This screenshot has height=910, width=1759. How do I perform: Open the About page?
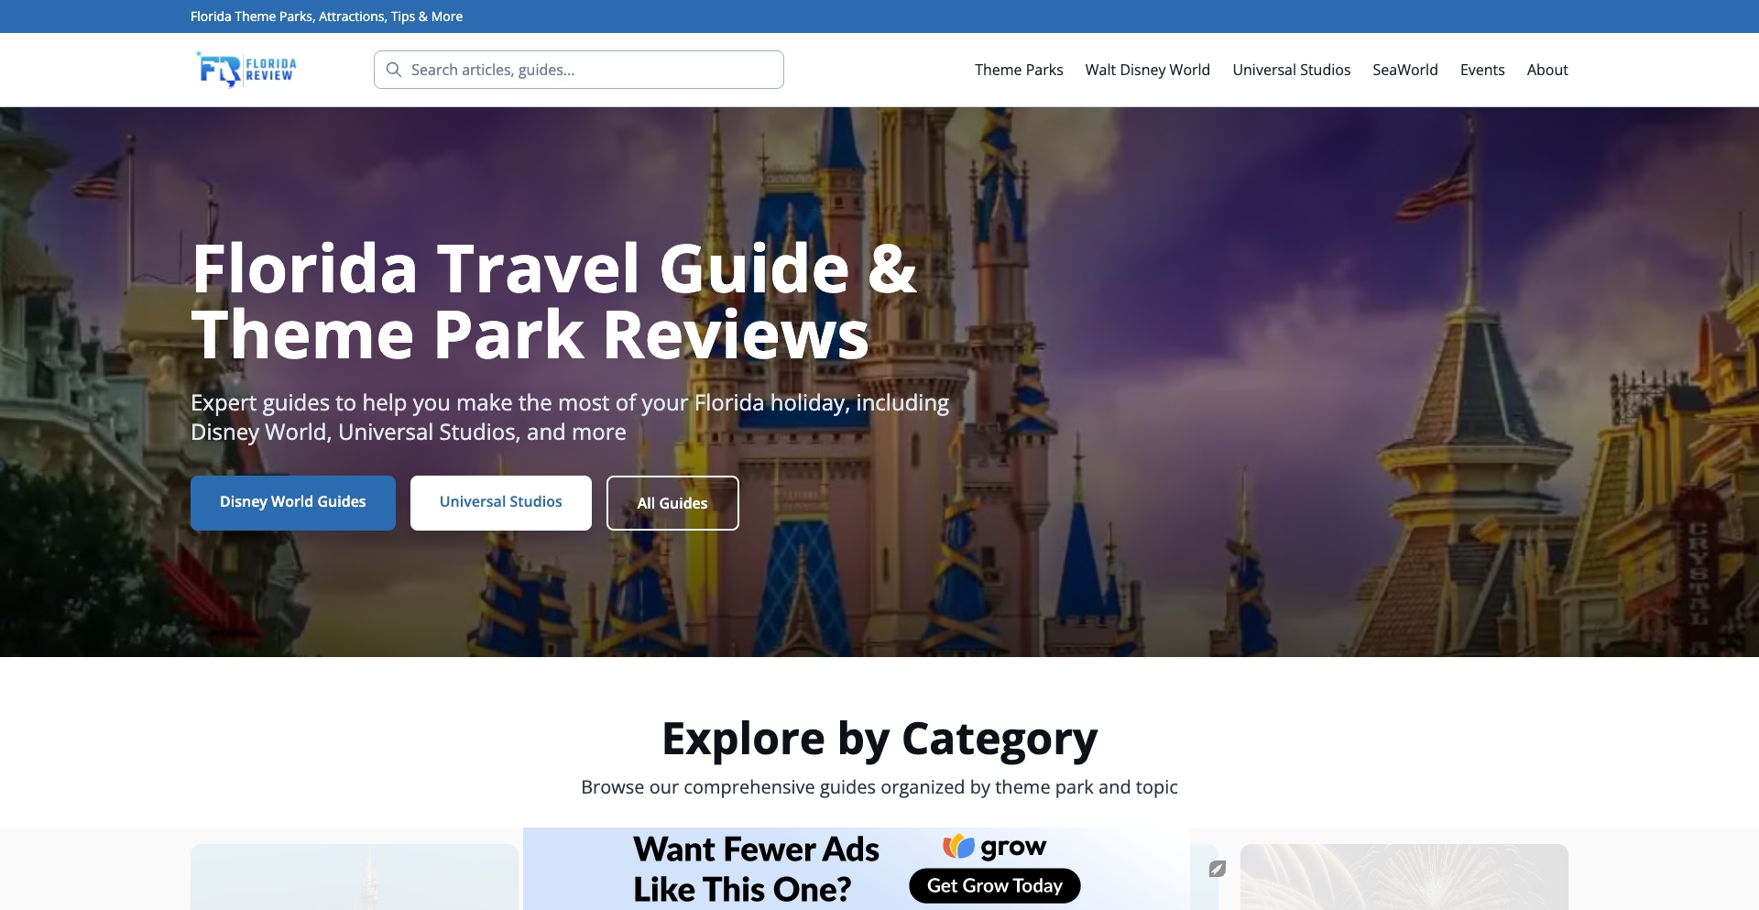tap(1546, 69)
